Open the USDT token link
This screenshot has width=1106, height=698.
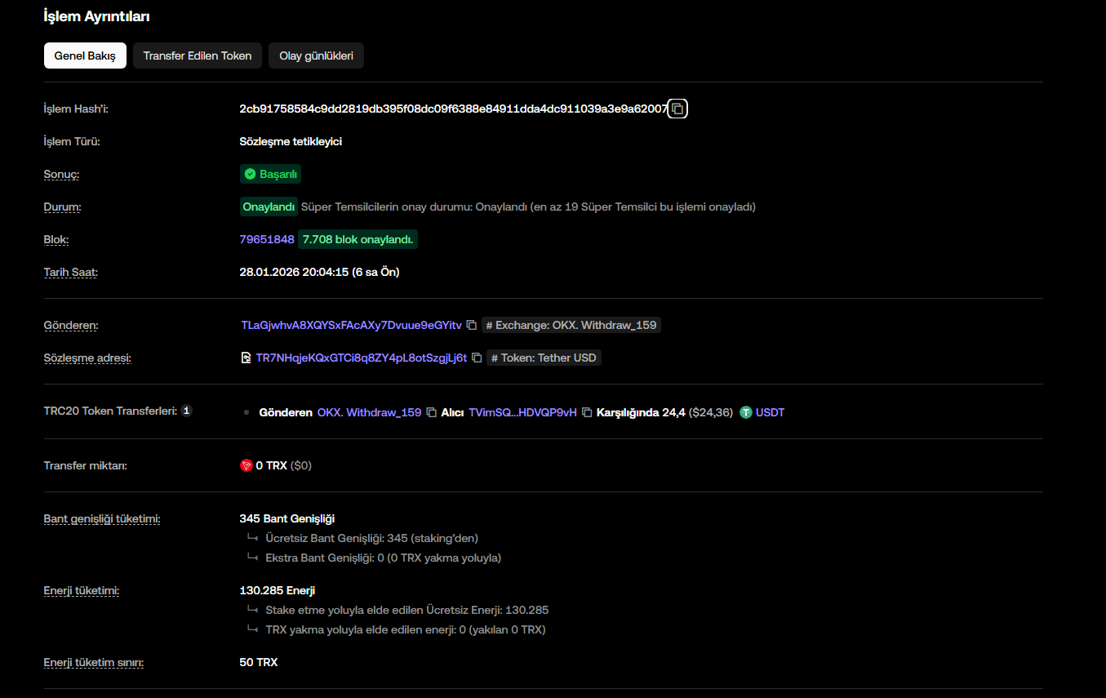point(770,412)
